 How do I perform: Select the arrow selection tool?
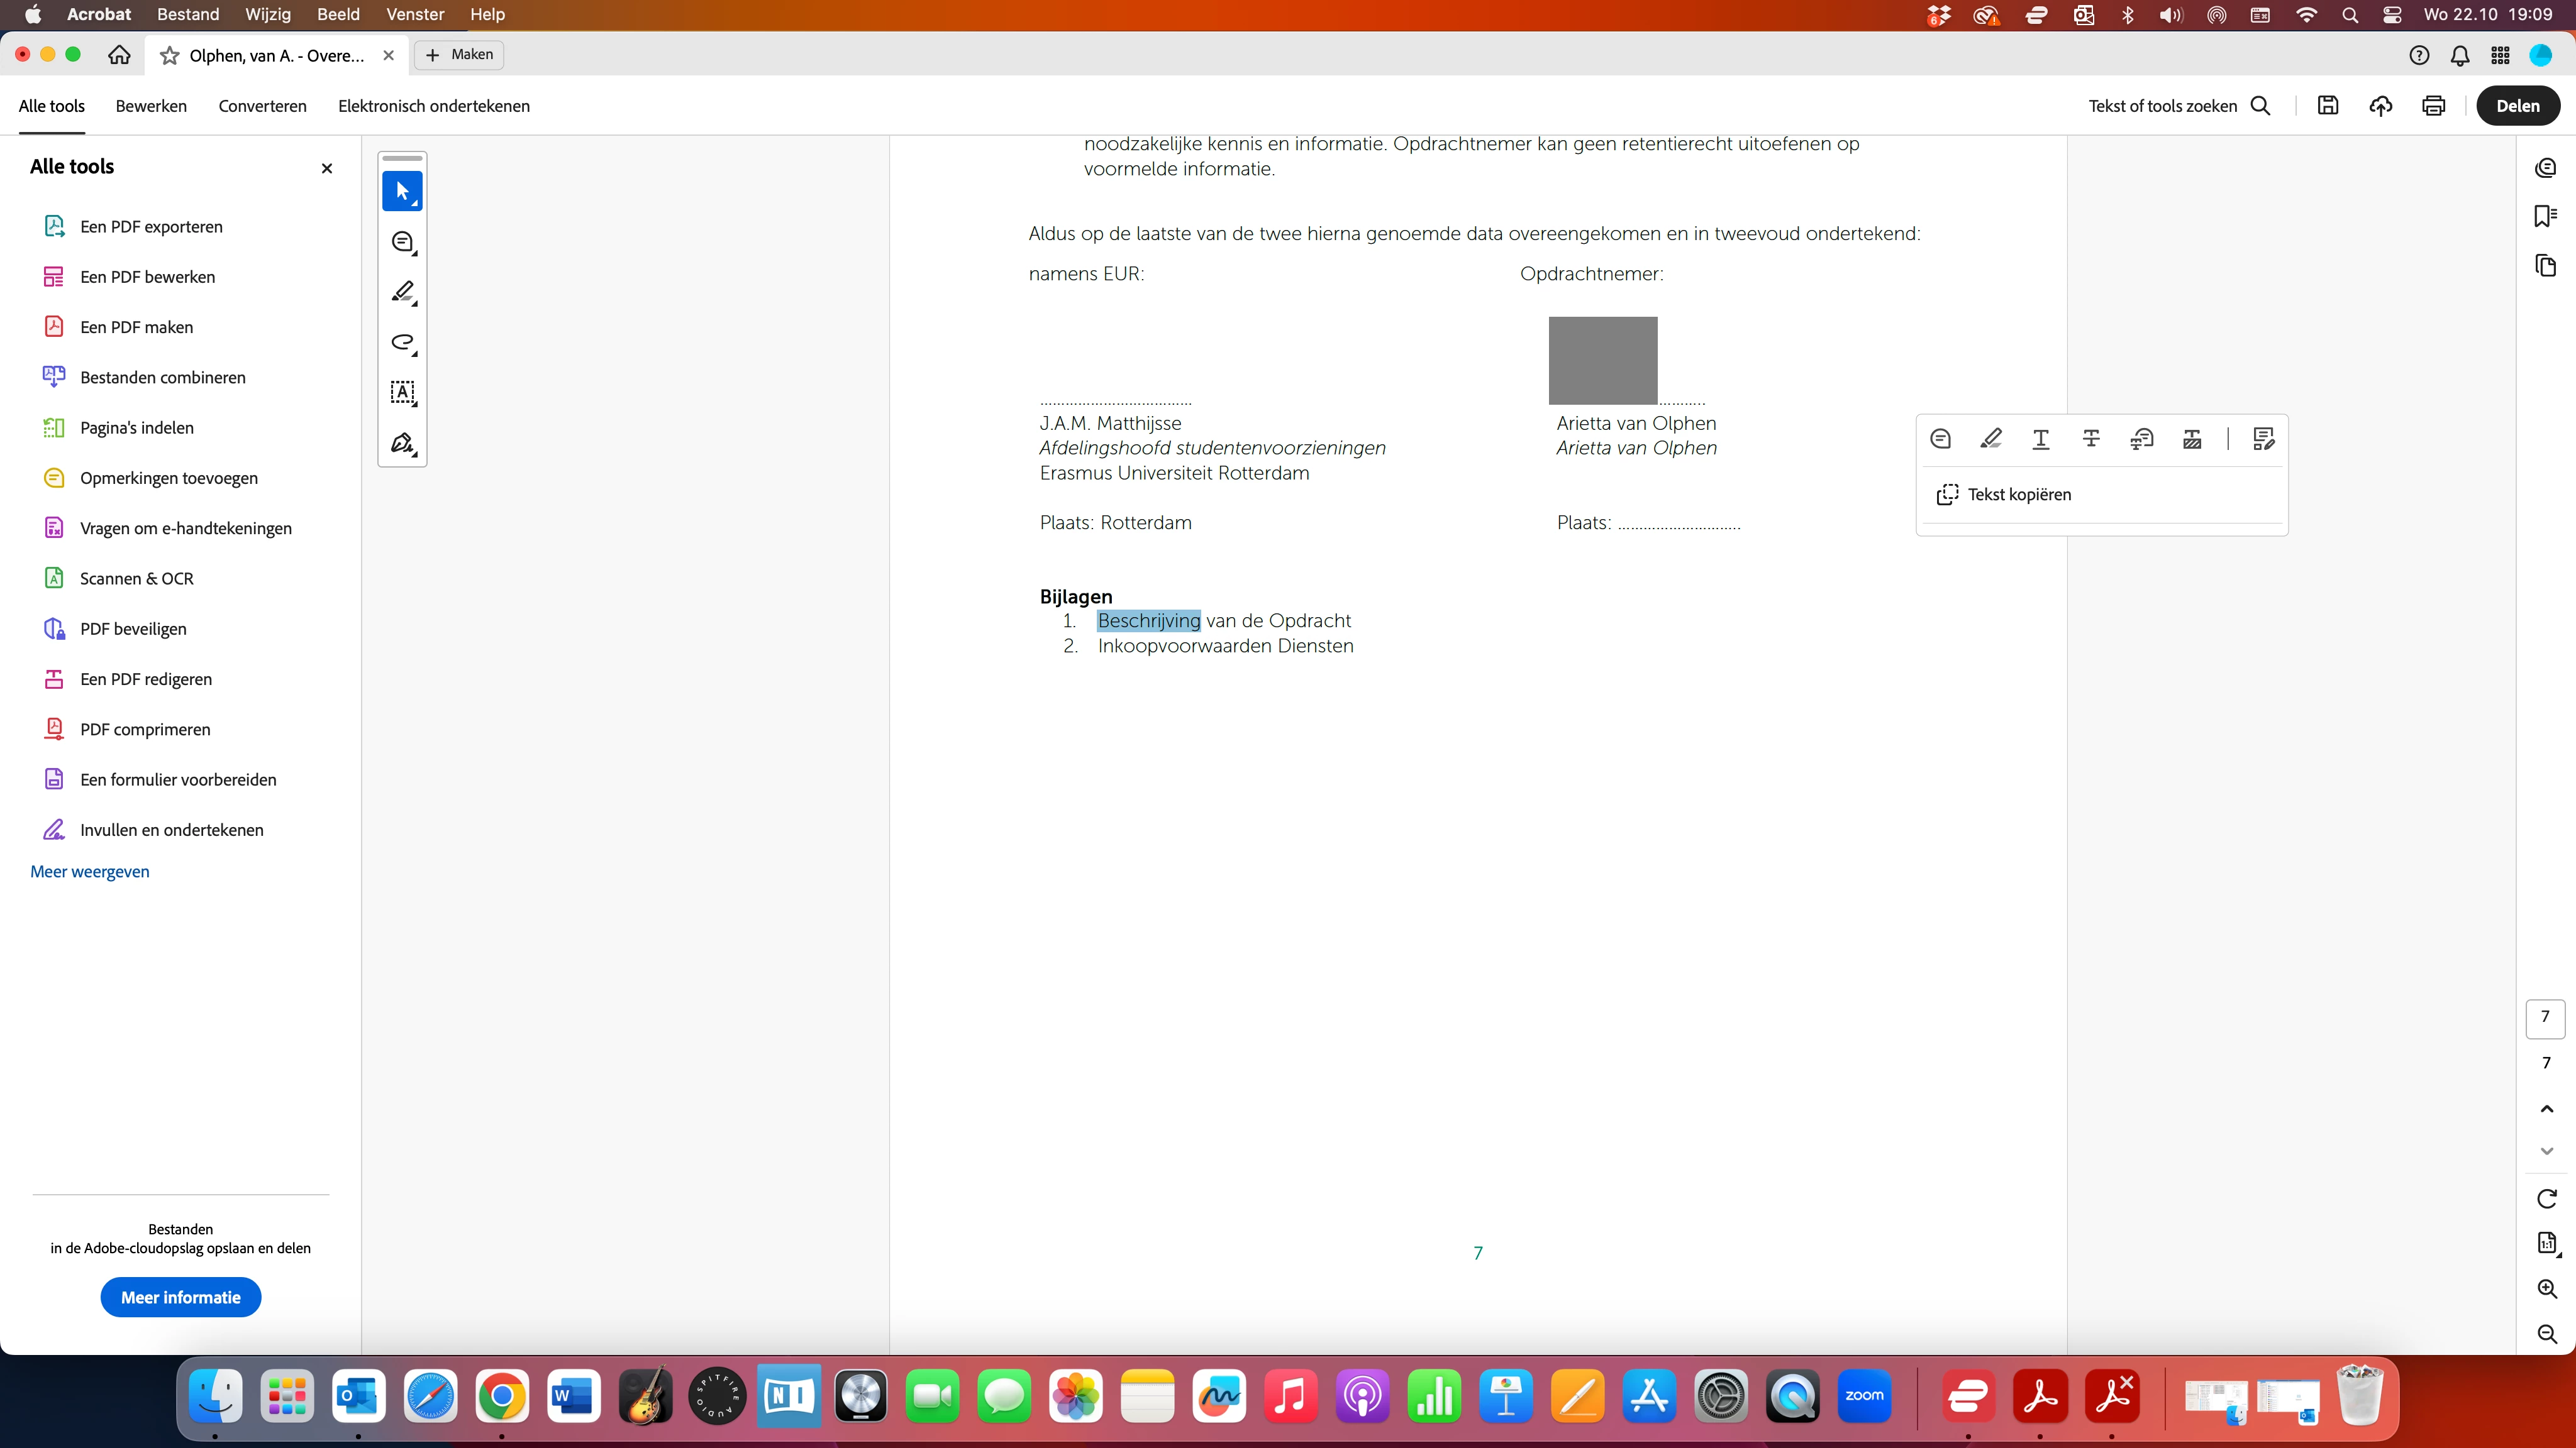click(x=402, y=191)
